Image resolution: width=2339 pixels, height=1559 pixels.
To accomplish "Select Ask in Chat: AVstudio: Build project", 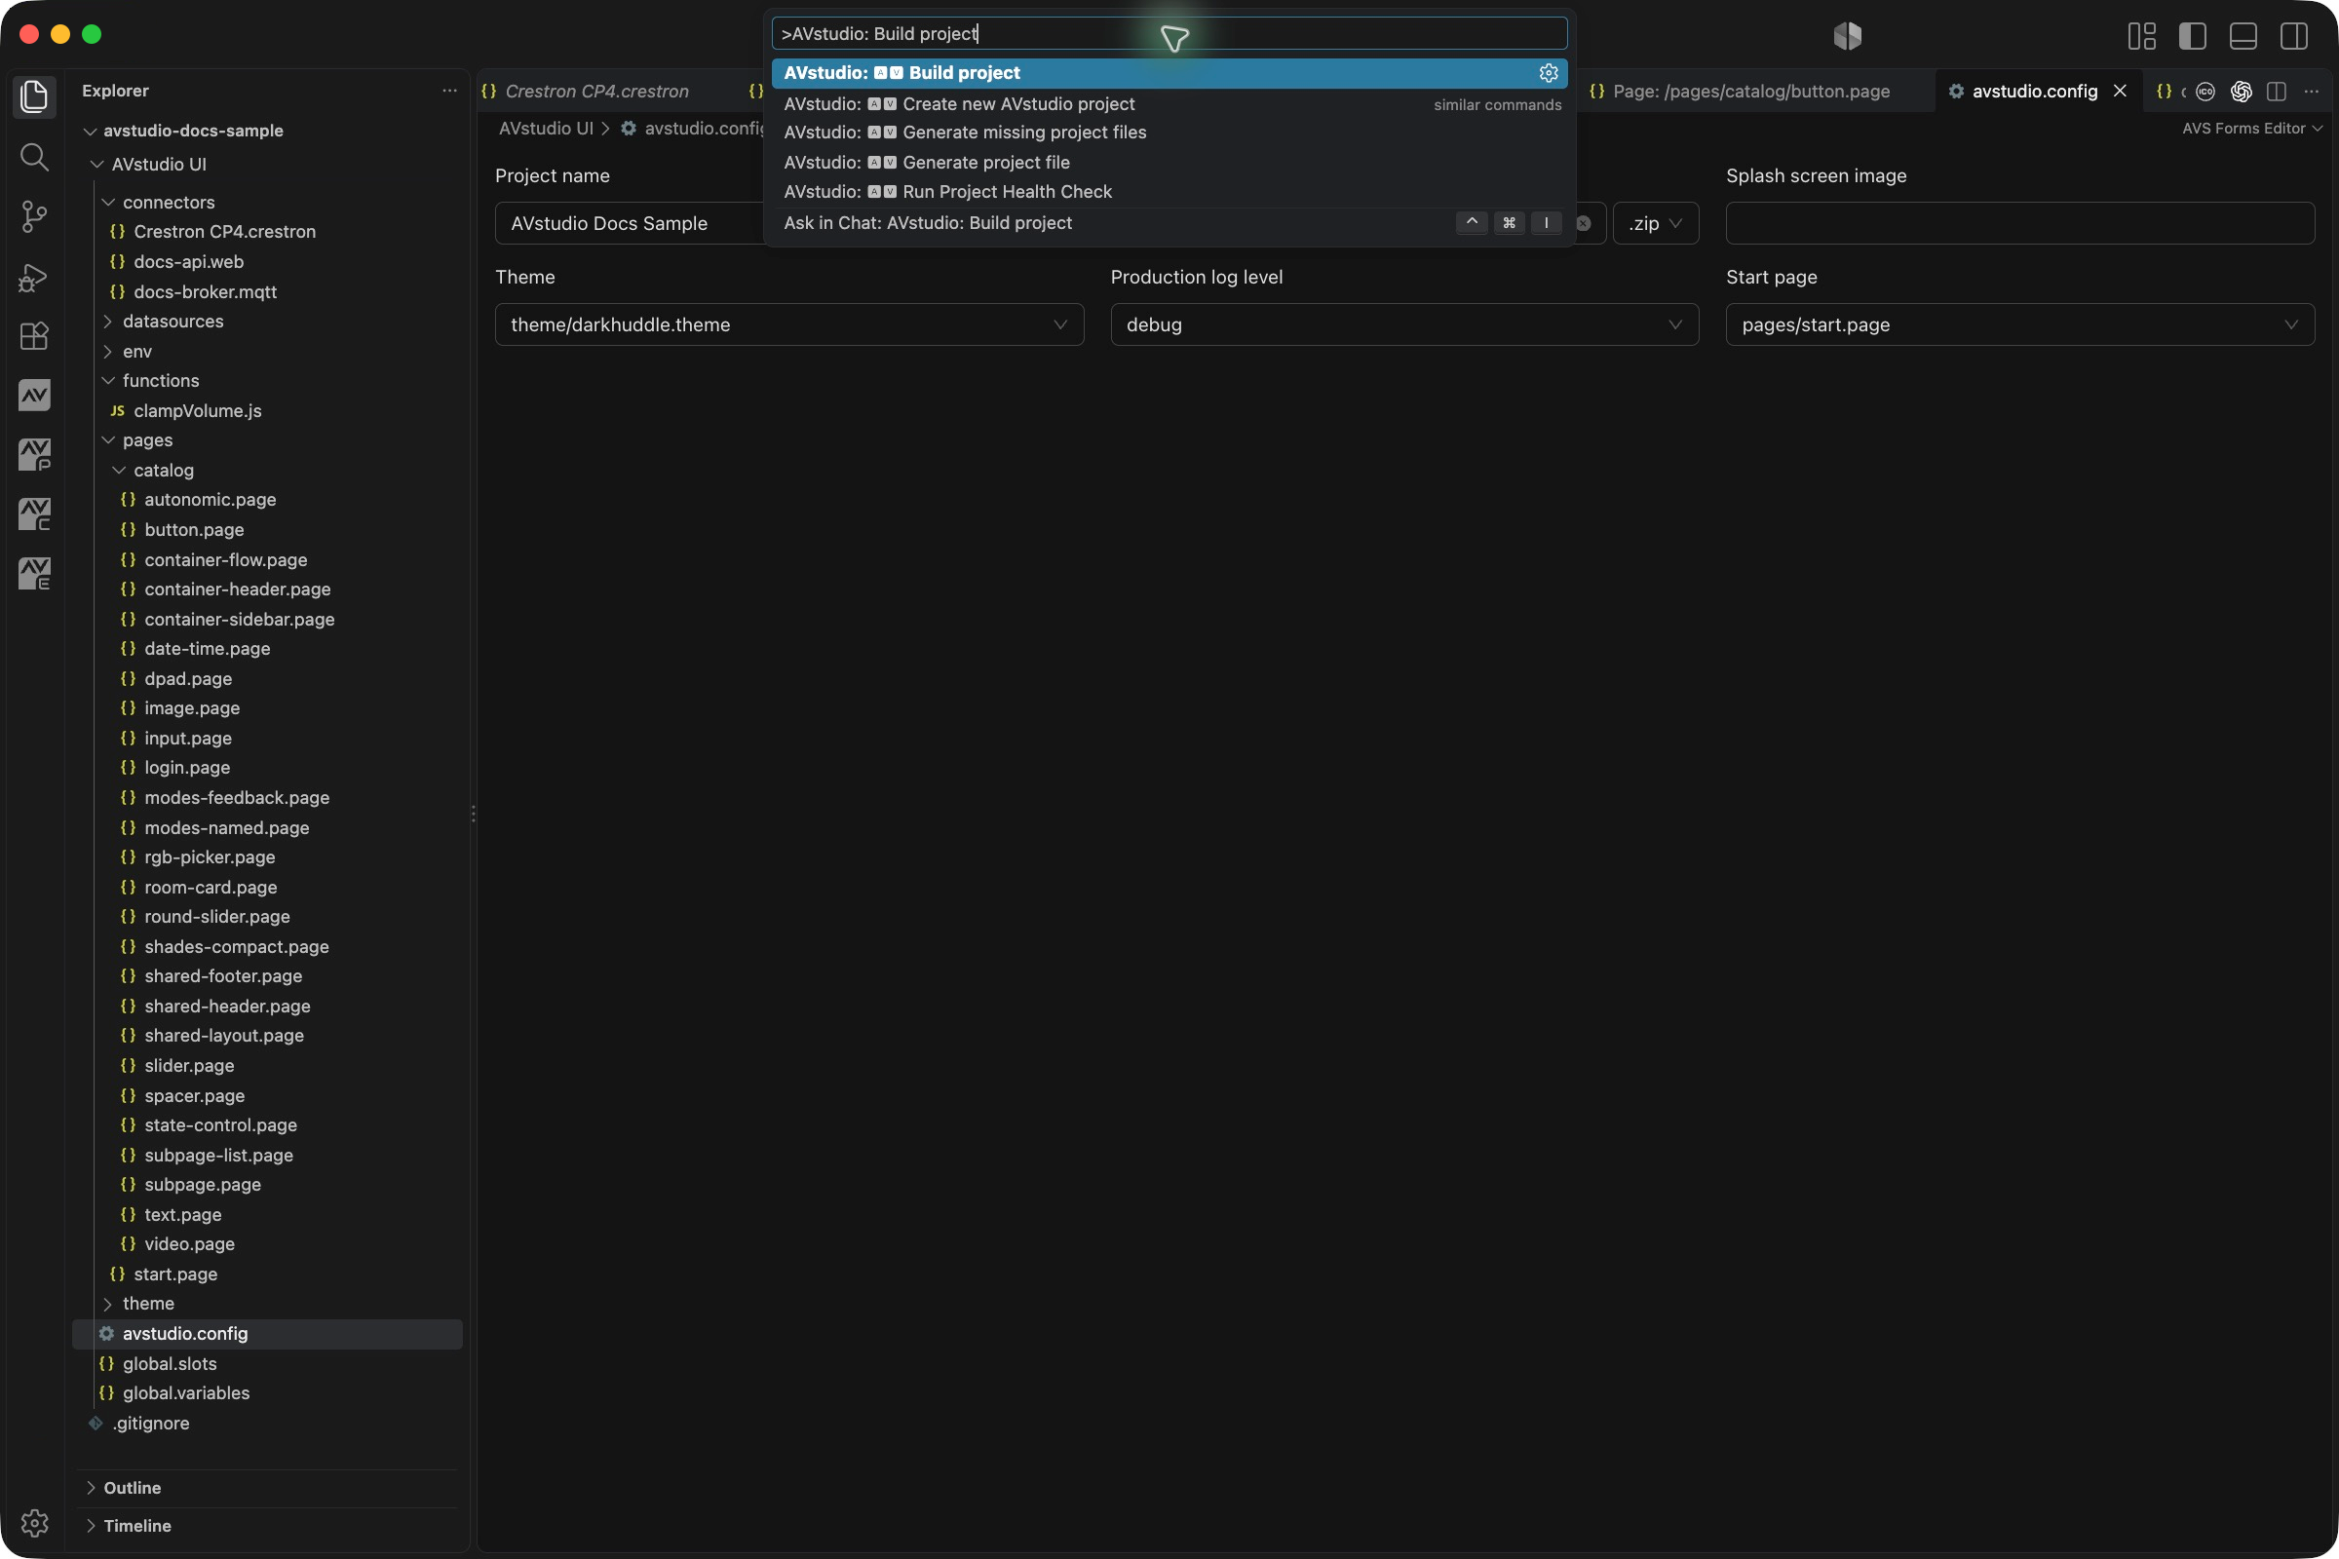I will 1169,223.
